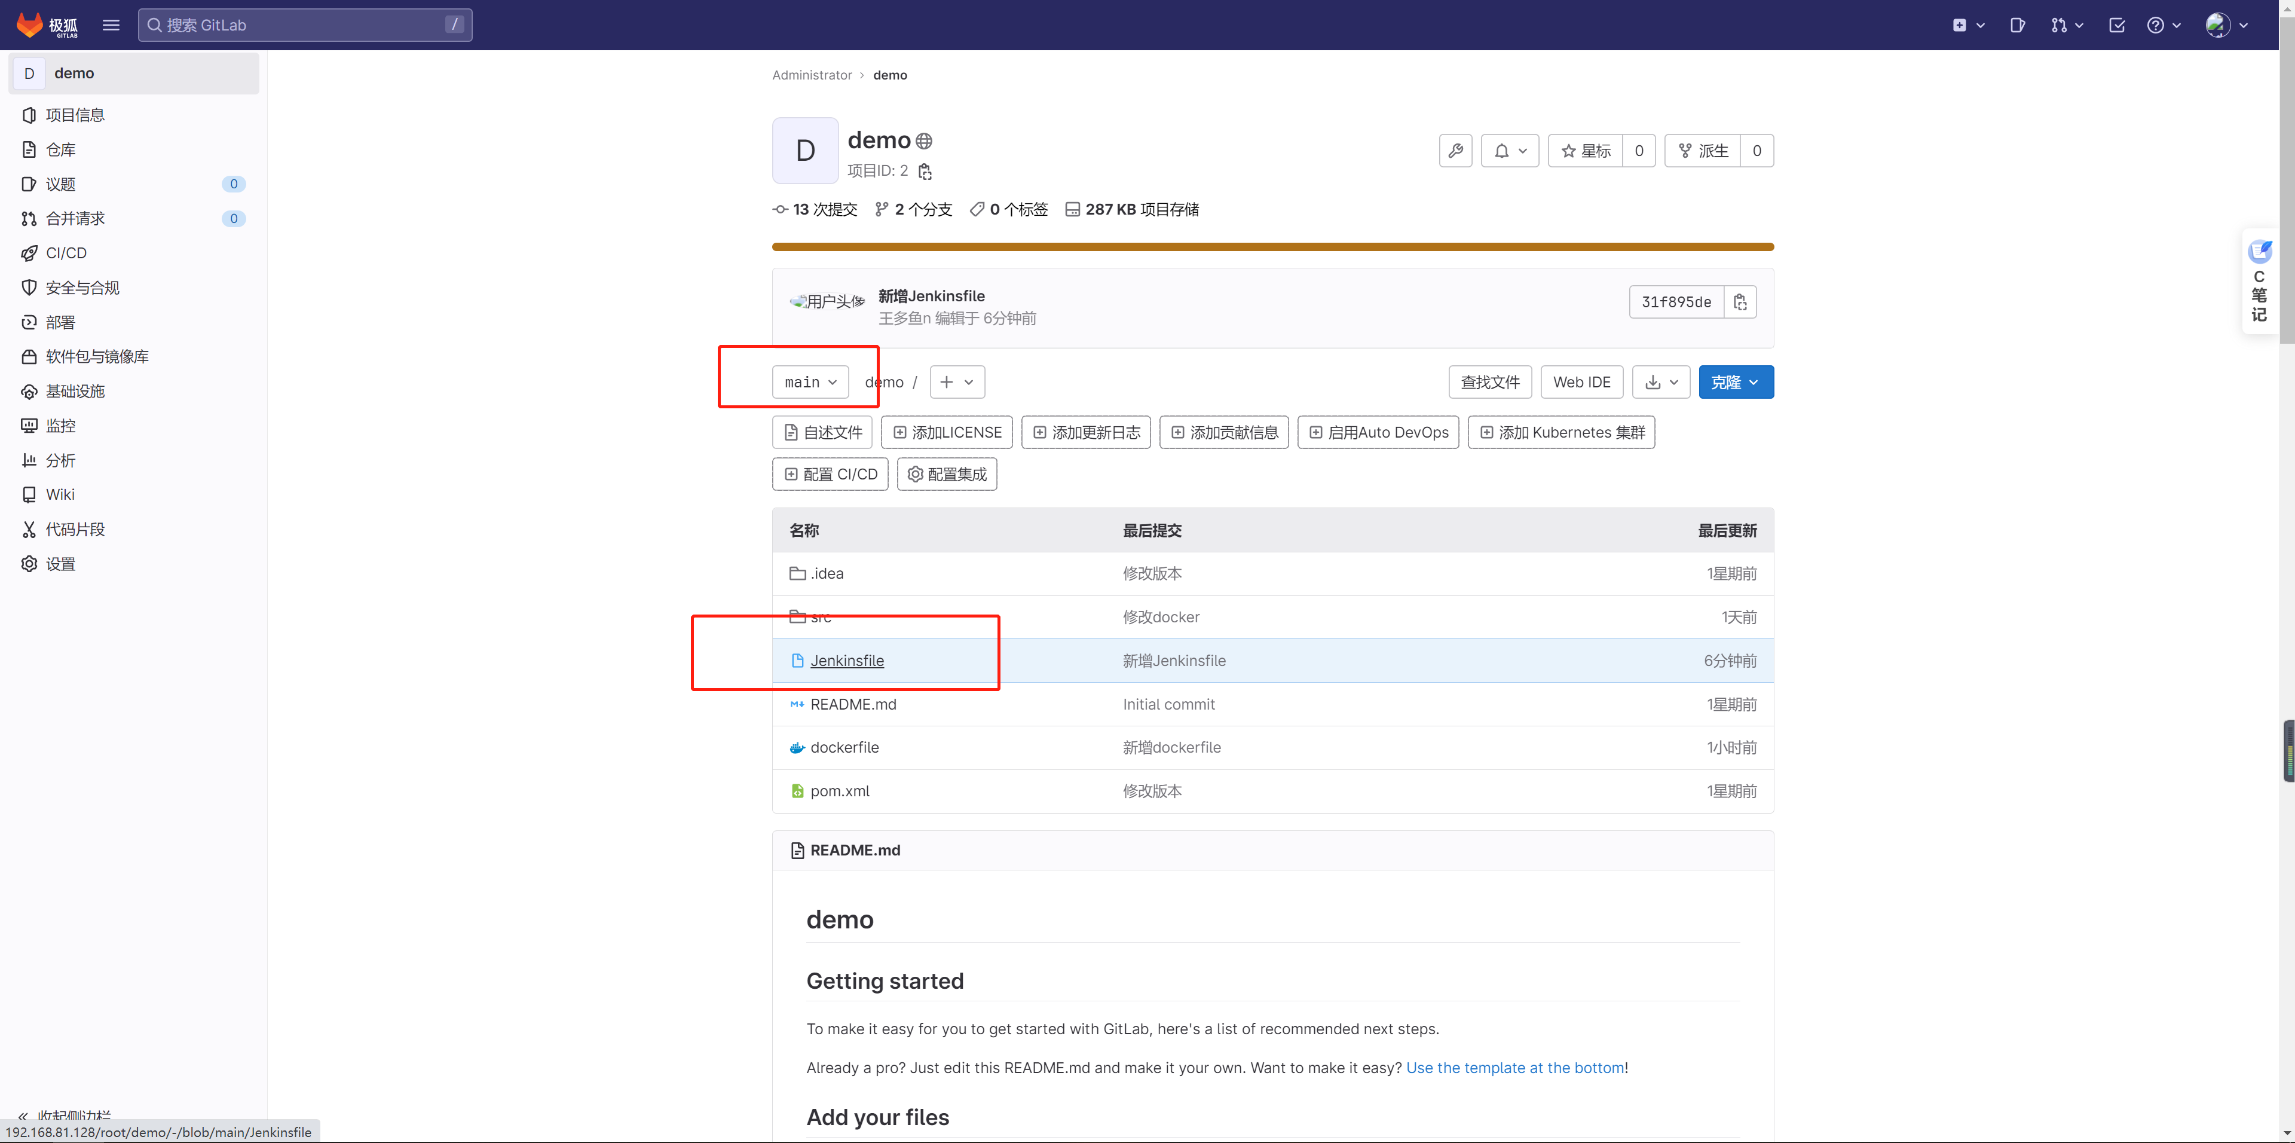Viewport: 2295px width, 1143px height.
Task: Open the create new plus dropdown
Action: (1968, 25)
